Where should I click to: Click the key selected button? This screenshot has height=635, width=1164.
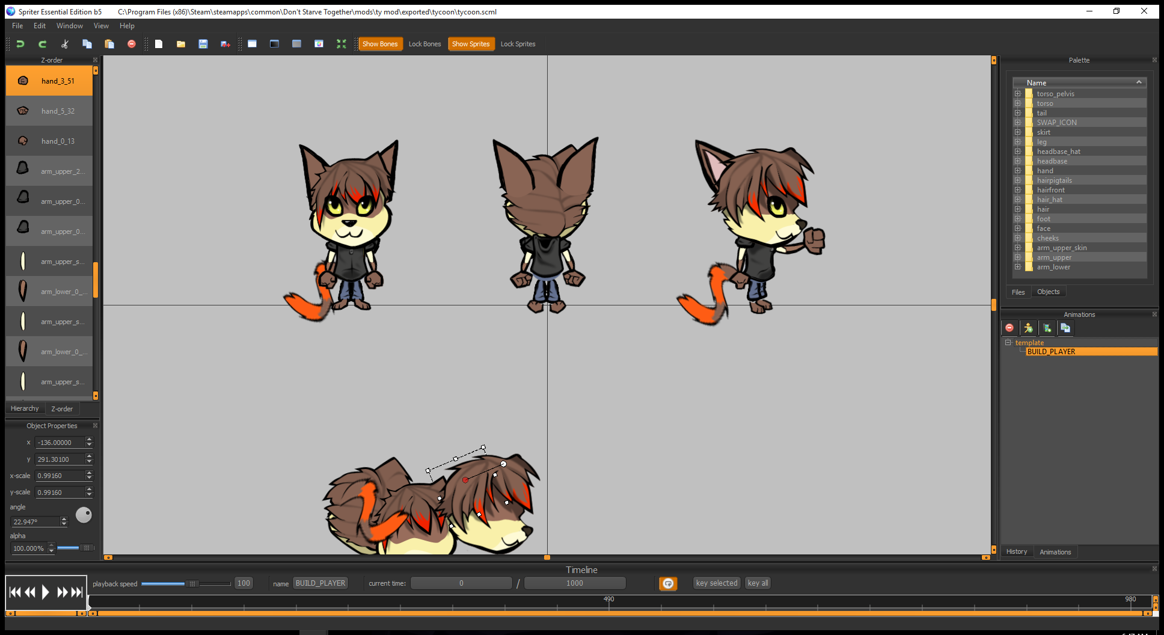click(x=717, y=583)
